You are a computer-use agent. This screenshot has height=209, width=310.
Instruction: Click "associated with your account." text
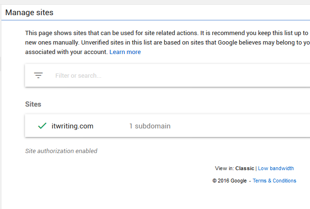click(x=66, y=52)
